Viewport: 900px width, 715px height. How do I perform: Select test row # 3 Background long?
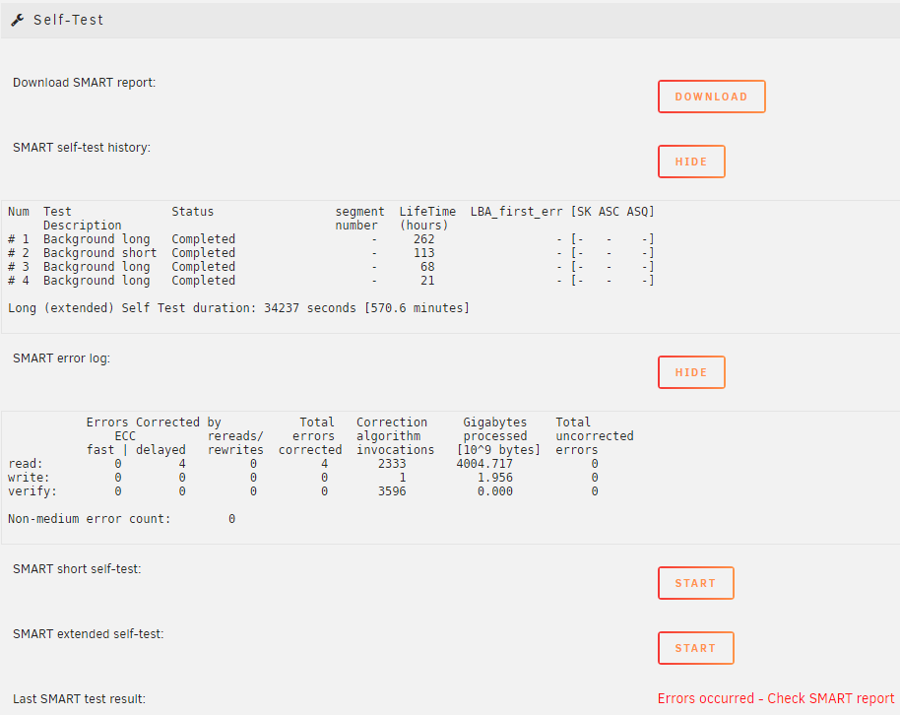click(331, 267)
